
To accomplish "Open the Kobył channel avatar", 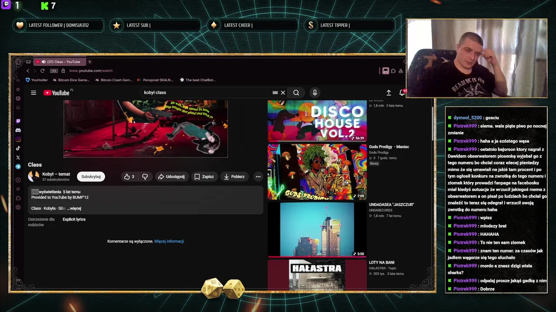I will (x=33, y=176).
